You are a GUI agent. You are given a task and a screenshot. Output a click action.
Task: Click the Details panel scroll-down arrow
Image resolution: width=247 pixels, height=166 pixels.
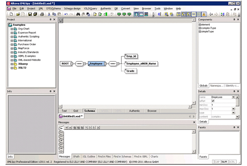[237, 116]
